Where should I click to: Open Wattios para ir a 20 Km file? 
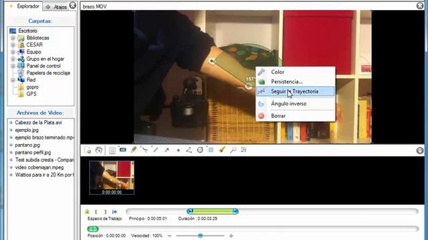click(x=44, y=175)
